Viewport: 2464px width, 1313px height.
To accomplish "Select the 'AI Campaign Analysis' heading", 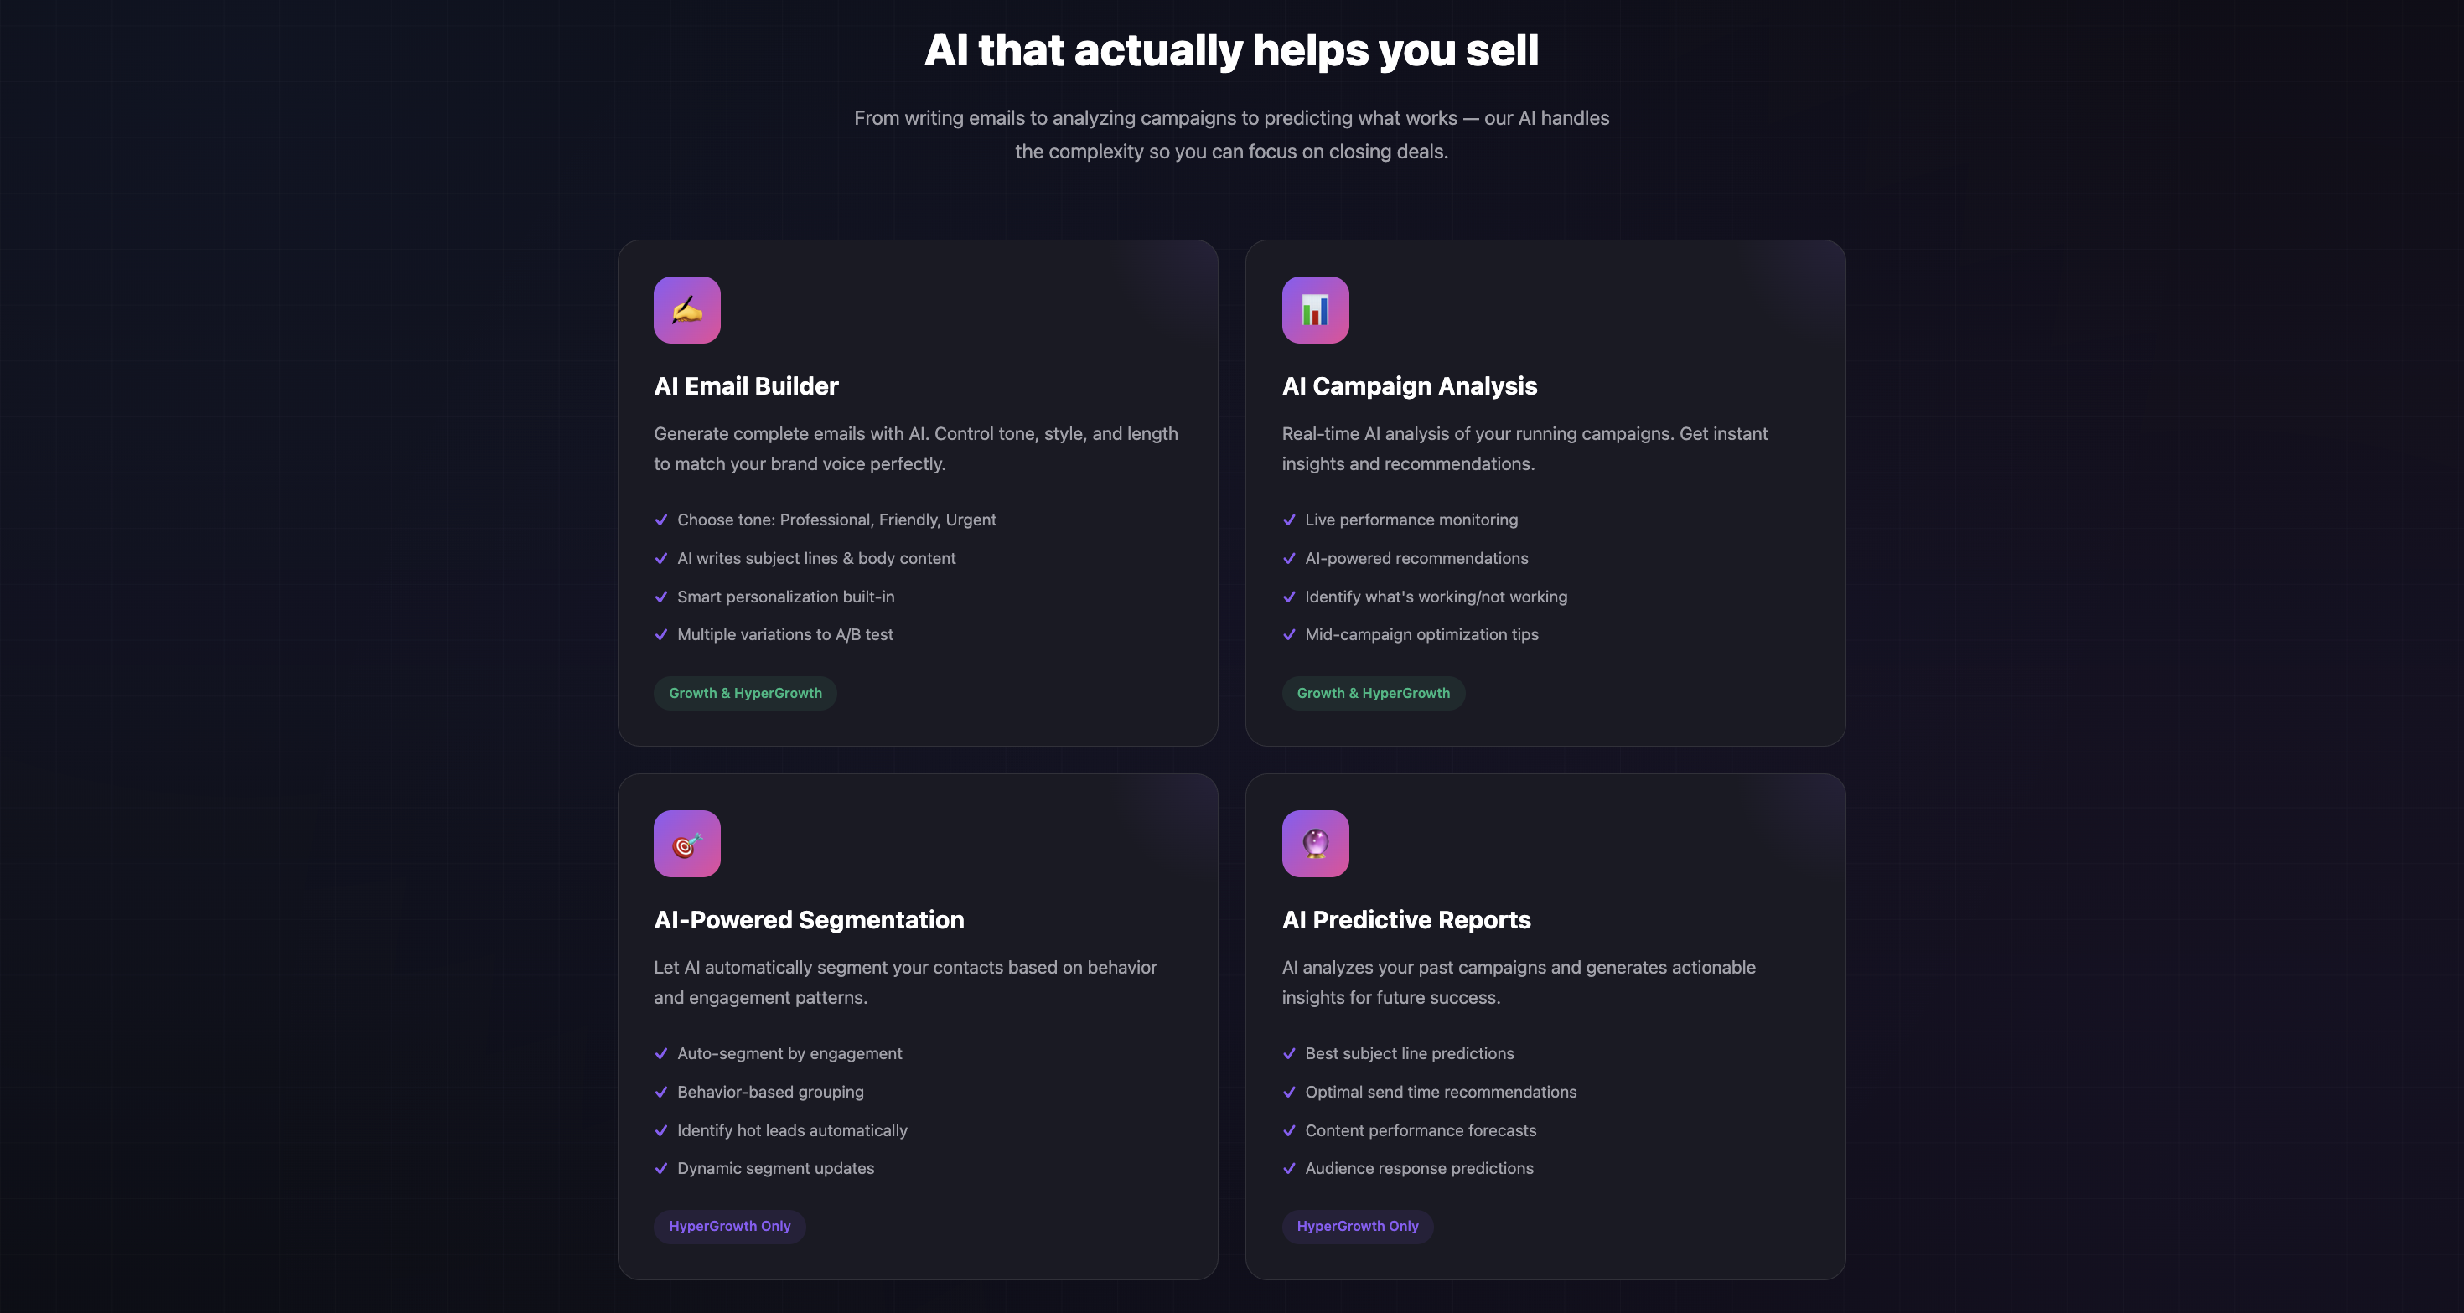I will 1409,386.
